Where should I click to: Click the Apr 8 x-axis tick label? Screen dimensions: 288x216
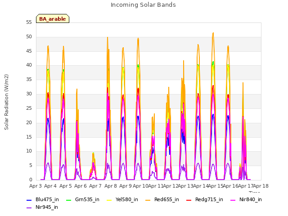pos(111,186)
